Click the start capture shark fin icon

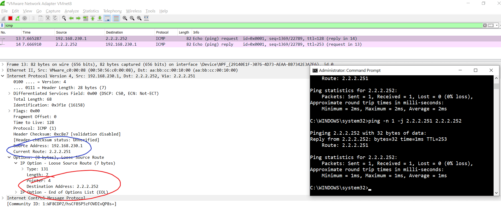click(3, 18)
